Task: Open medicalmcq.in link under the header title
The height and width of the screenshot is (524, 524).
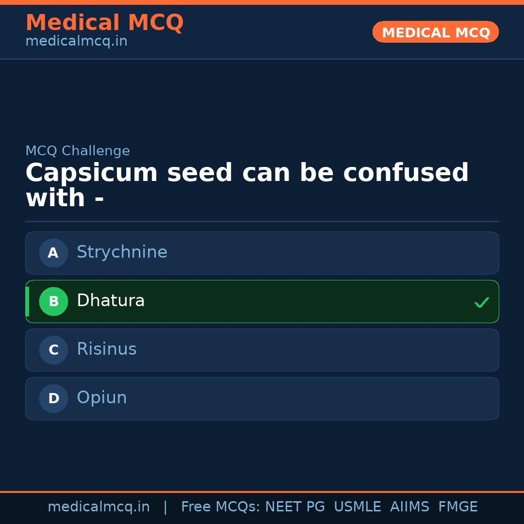Action: [76, 41]
